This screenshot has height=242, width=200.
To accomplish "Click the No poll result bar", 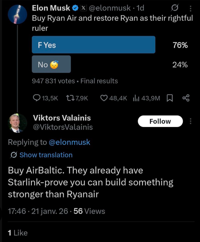I will [51, 64].
